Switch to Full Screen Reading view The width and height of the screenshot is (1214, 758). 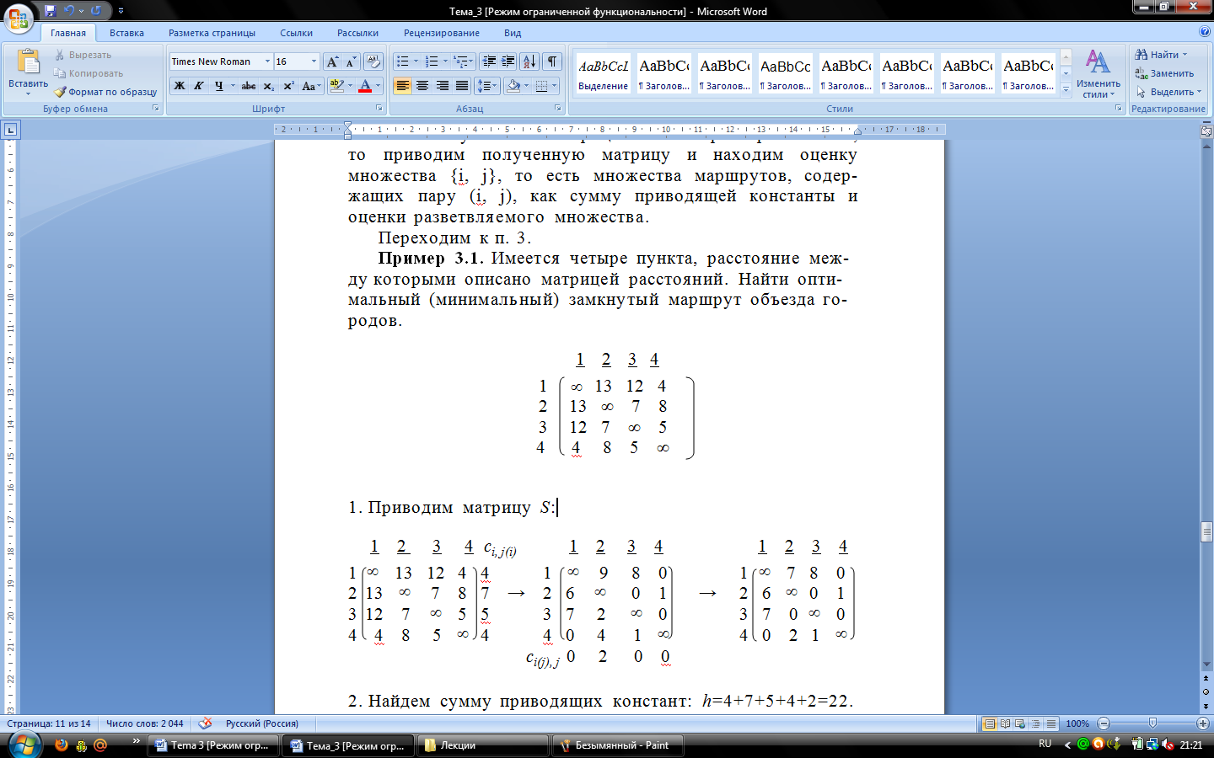click(x=1006, y=723)
